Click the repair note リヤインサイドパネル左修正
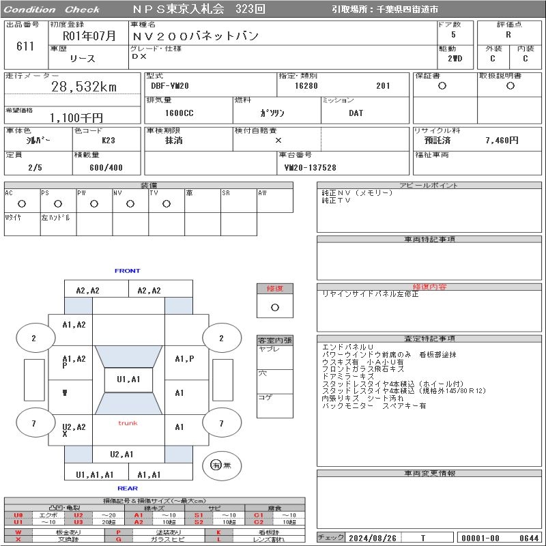The image size is (546, 546). [370, 294]
